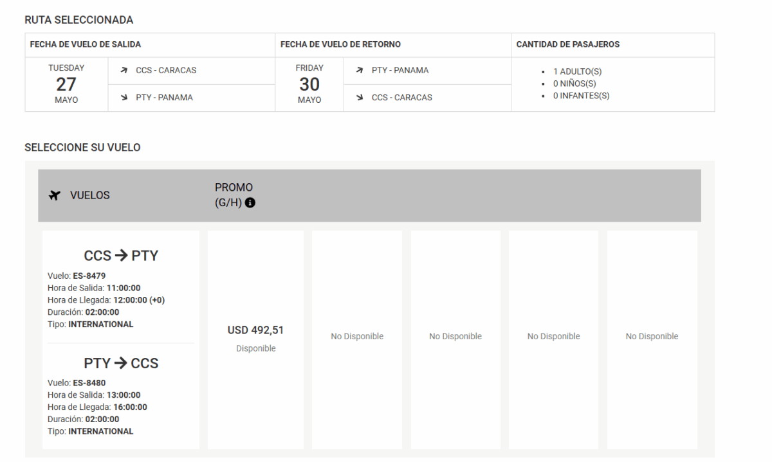Click the PTY → CCS route heading
This screenshot has height=462, width=772.
click(x=121, y=363)
